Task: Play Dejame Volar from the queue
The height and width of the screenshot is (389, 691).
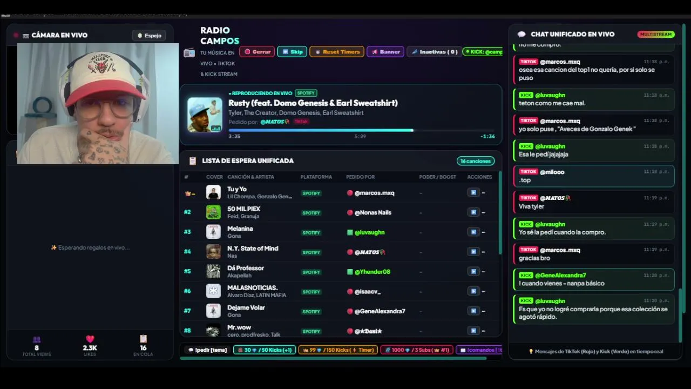Action: pos(473,311)
